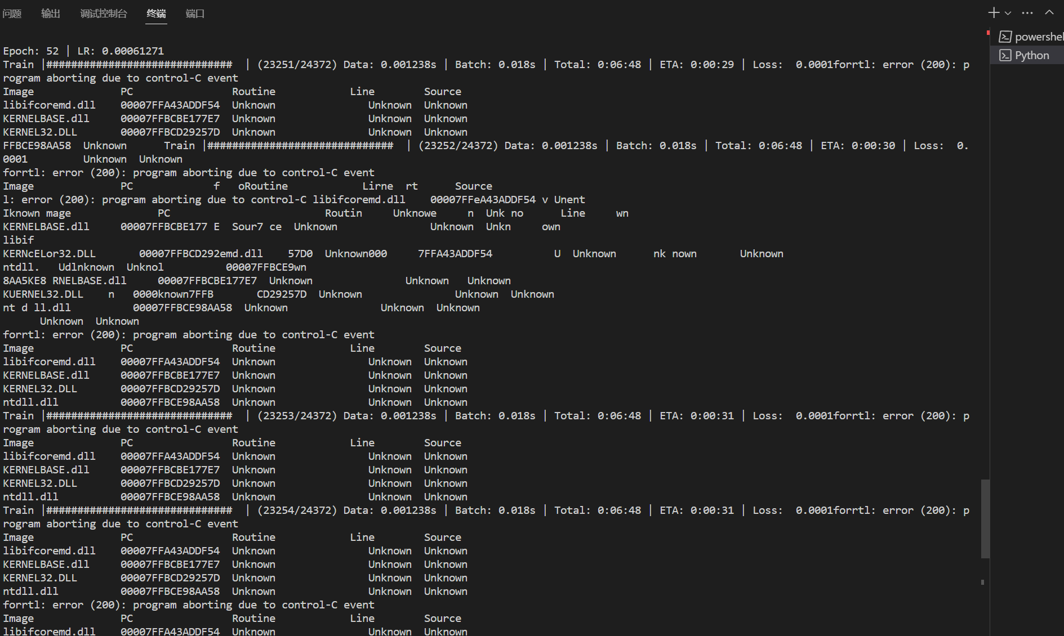
Task: Select the Python terminal icon
Action: 1005,55
